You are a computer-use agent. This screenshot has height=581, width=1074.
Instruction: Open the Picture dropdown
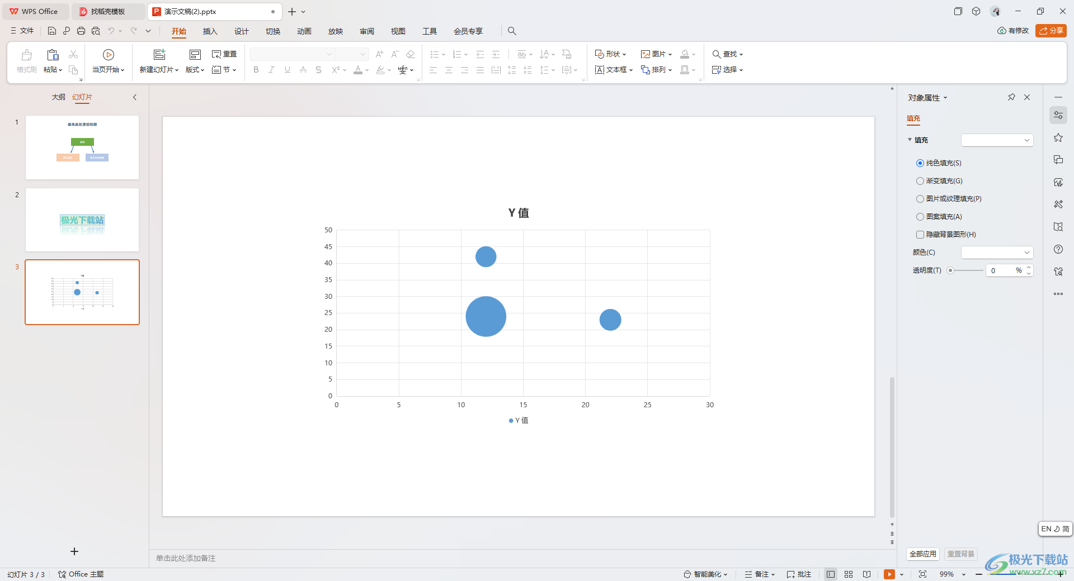(656, 54)
